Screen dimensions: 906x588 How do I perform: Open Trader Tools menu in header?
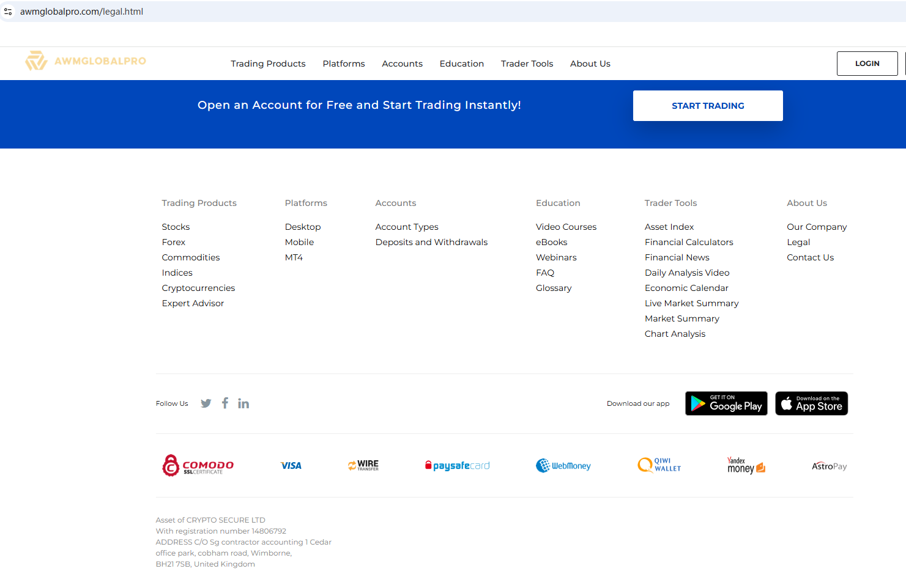click(527, 64)
